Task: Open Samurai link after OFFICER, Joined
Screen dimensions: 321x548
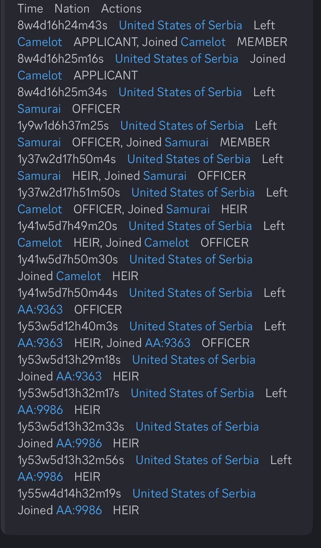Action: (x=188, y=209)
